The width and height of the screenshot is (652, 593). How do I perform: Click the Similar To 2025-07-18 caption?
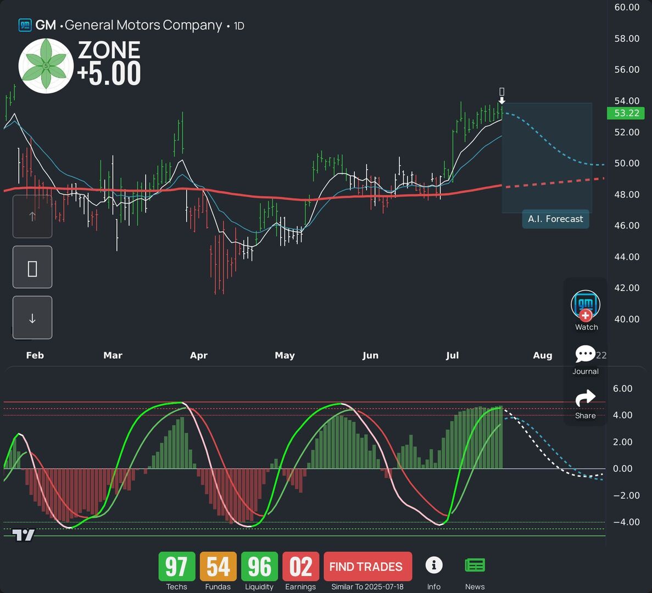[367, 587]
